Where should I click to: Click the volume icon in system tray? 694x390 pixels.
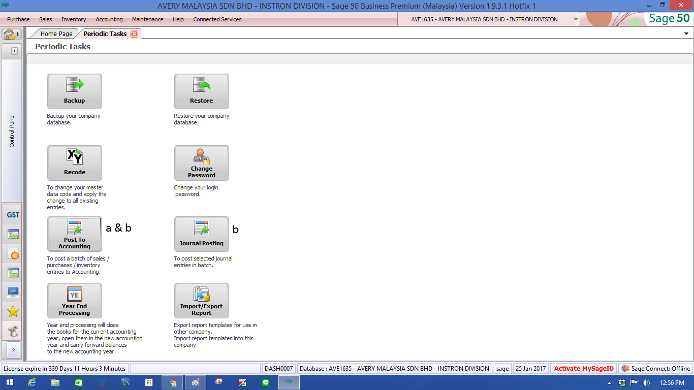point(646,382)
